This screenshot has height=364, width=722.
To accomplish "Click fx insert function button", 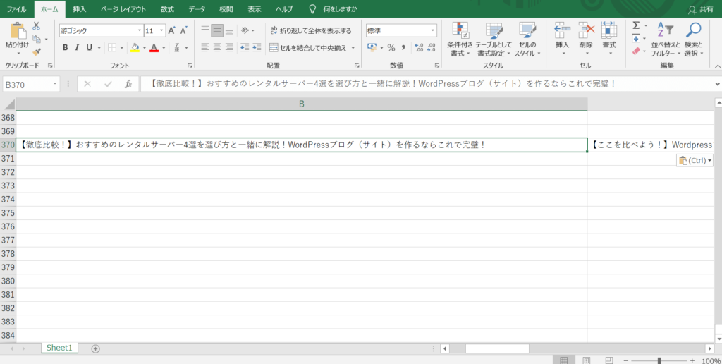I will pyautogui.click(x=128, y=85).
